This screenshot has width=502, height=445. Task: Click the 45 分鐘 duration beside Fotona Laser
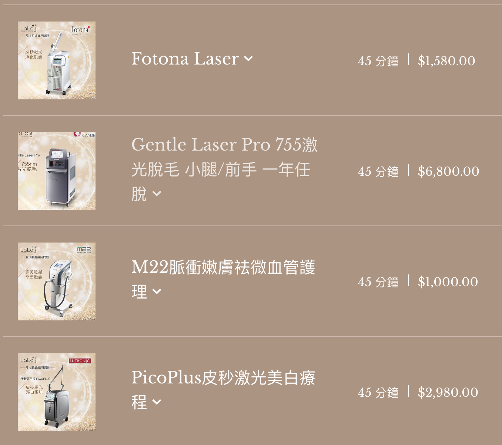(x=378, y=61)
